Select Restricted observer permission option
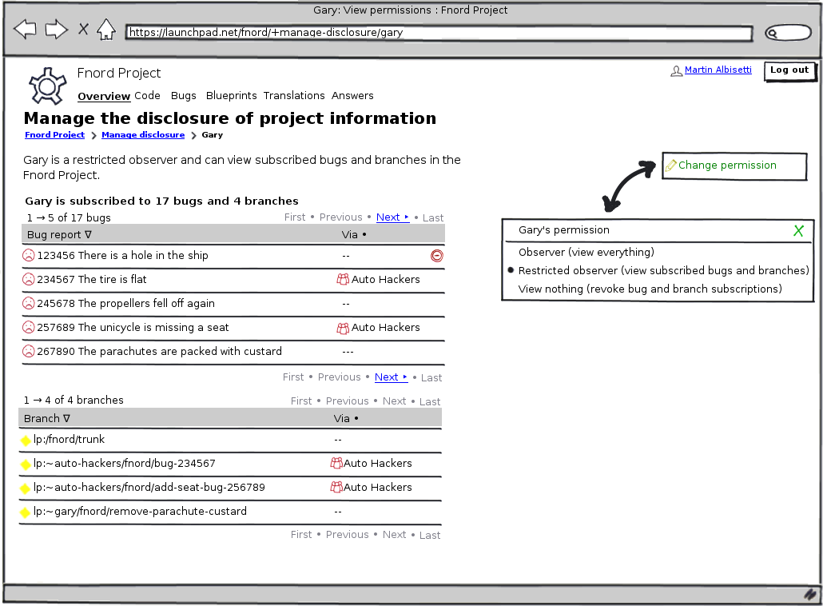The height and width of the screenshot is (606, 823). tap(663, 271)
